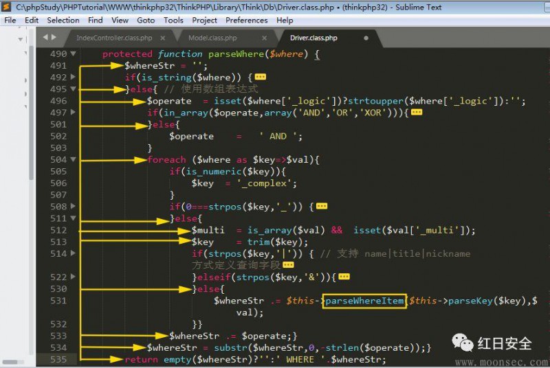
Task: Unfold elseif ellipsis marker on line 522
Action: pos(344,277)
